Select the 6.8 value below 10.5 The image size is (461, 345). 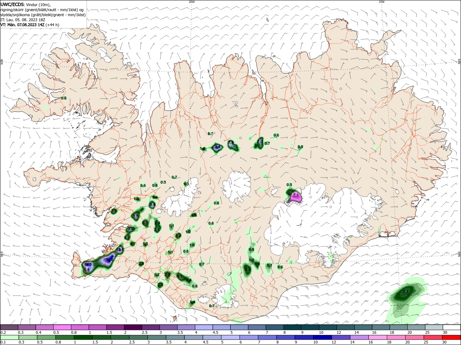[87, 270]
